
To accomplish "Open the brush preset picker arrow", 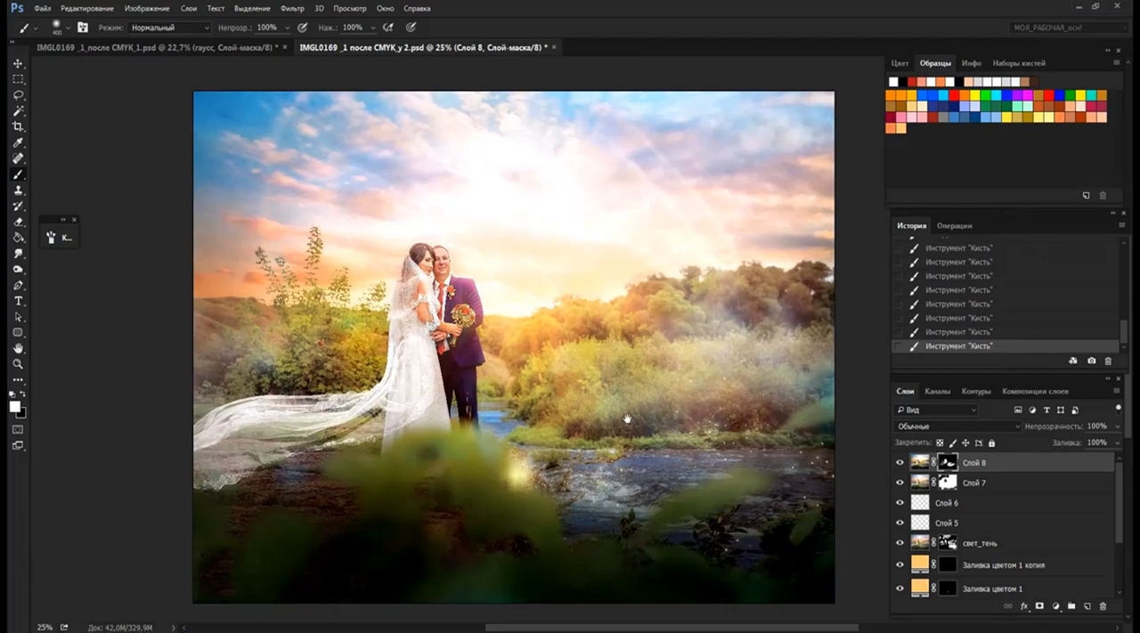I will pos(68,28).
